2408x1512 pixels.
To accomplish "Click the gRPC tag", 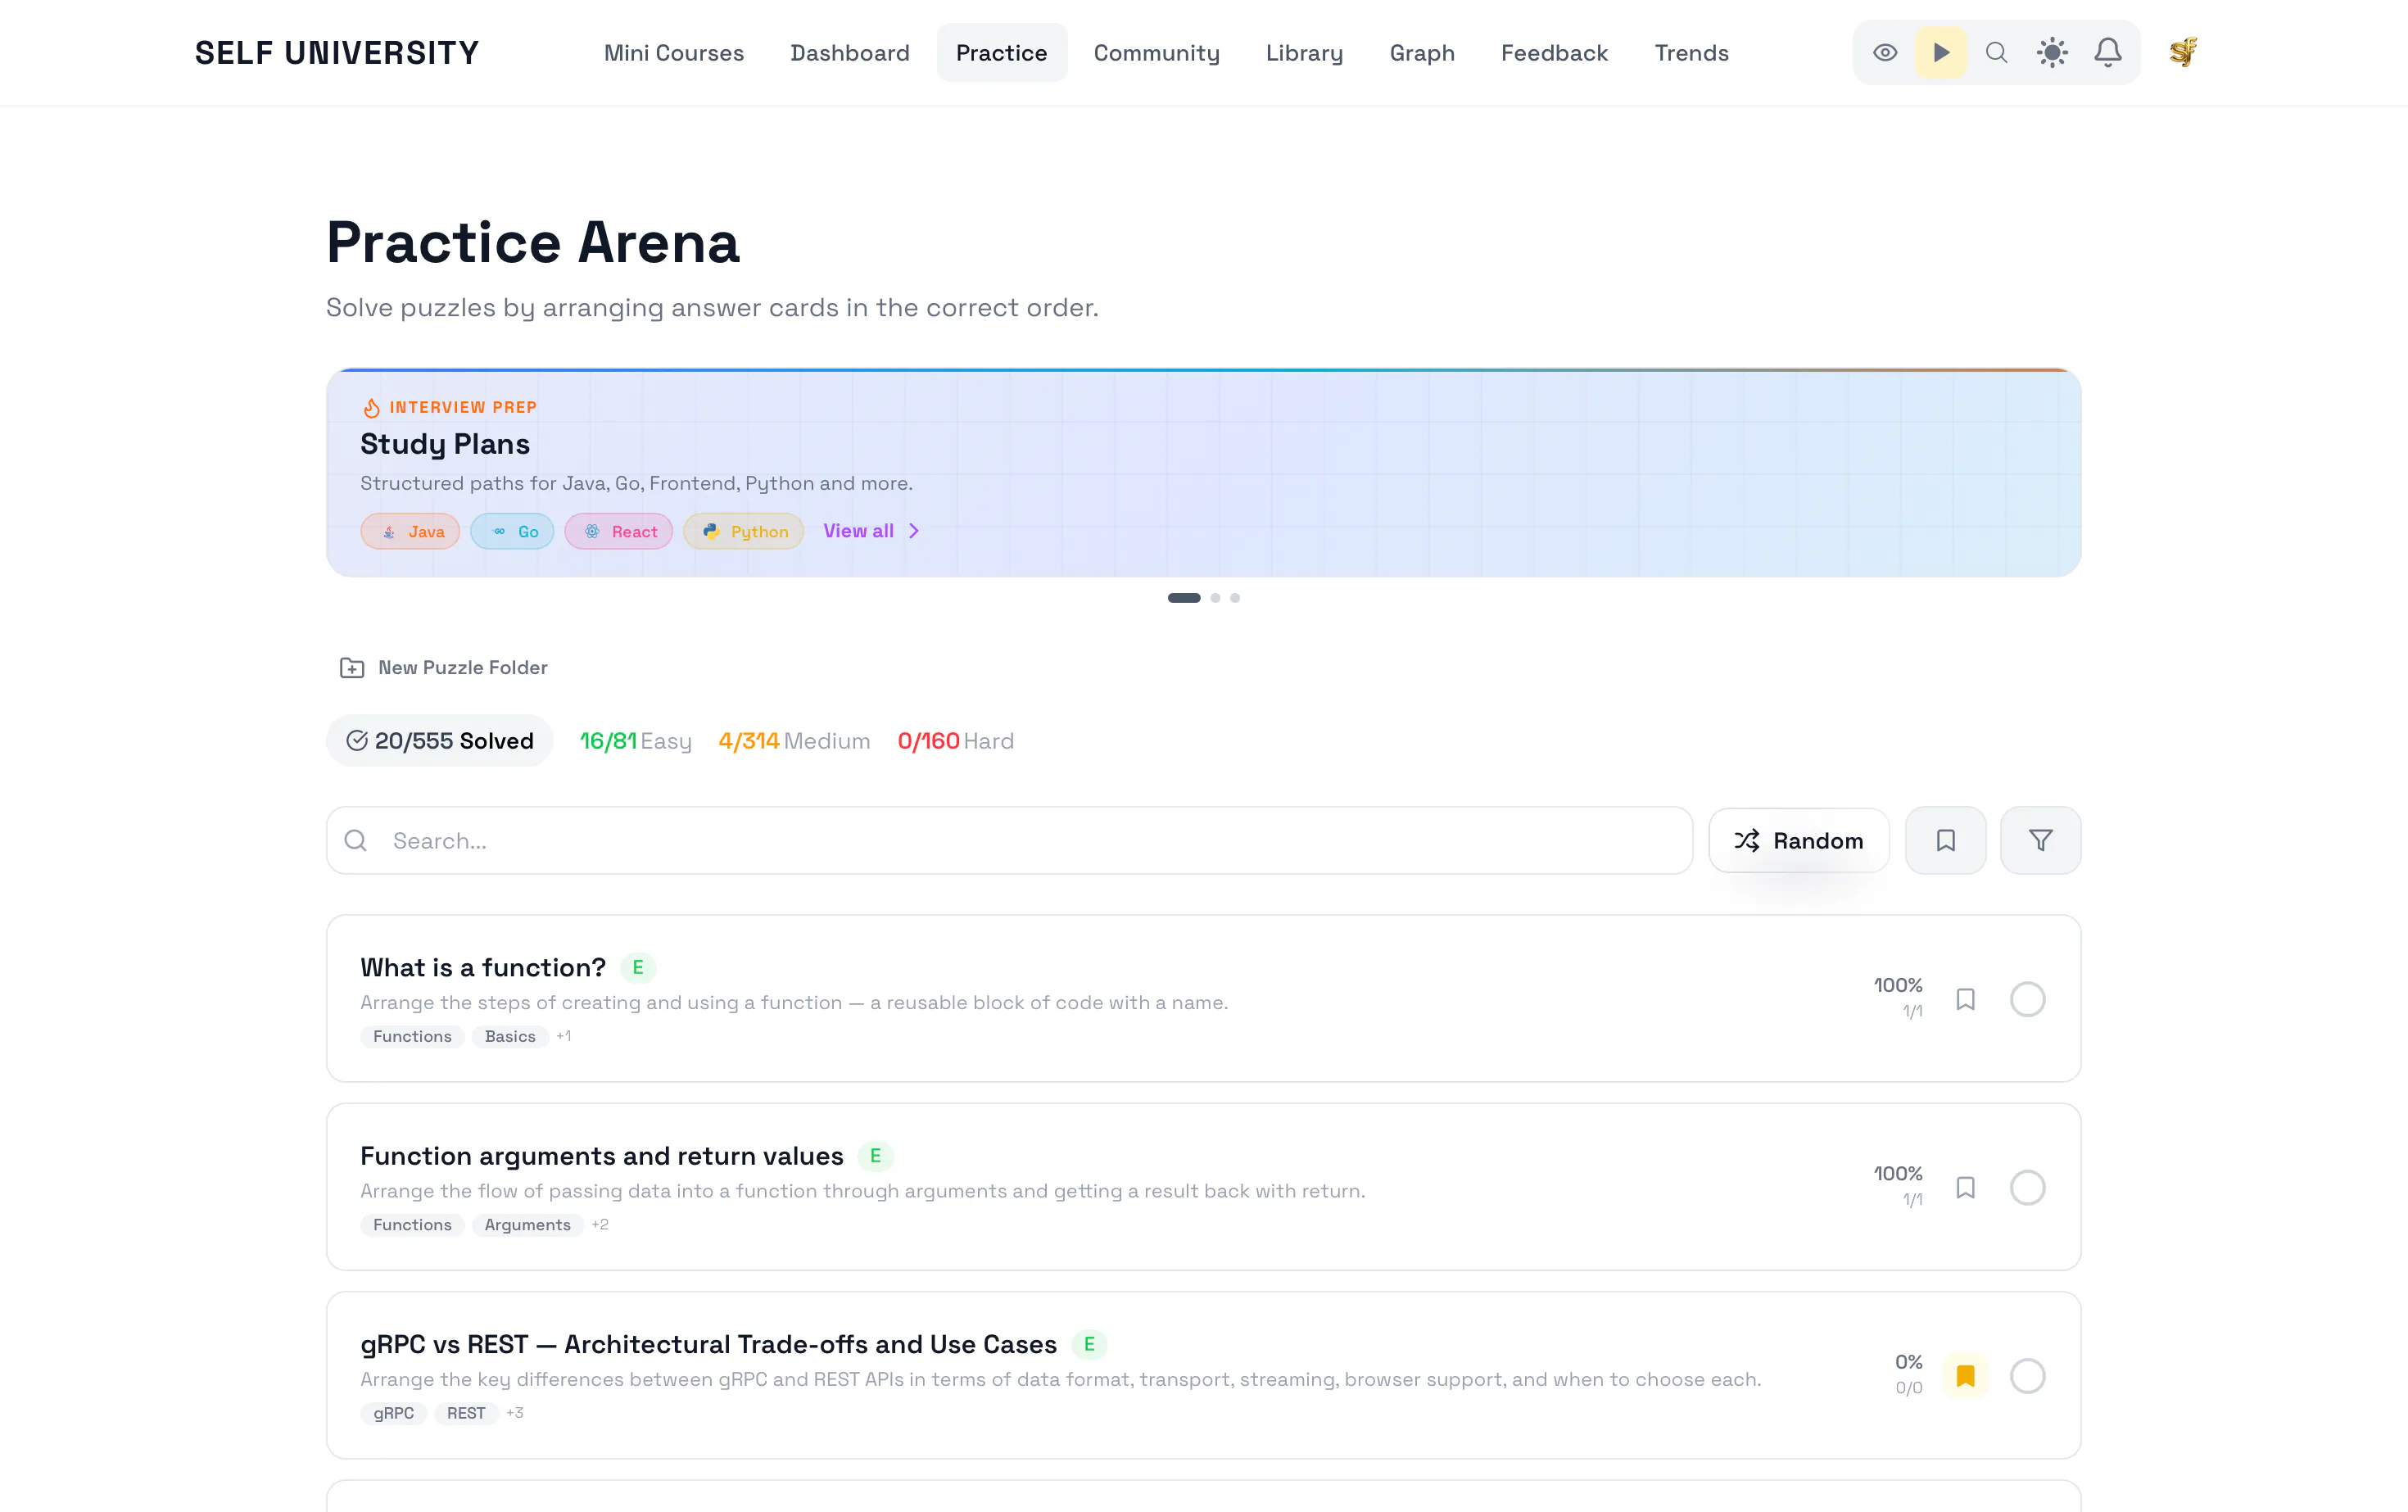I will pyautogui.click(x=394, y=1413).
